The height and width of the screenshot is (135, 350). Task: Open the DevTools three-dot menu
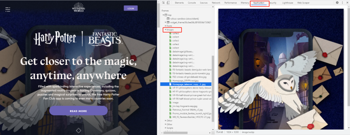343,3
